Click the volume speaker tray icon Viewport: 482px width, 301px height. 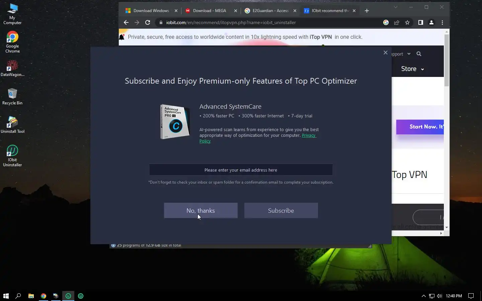tap(439, 296)
